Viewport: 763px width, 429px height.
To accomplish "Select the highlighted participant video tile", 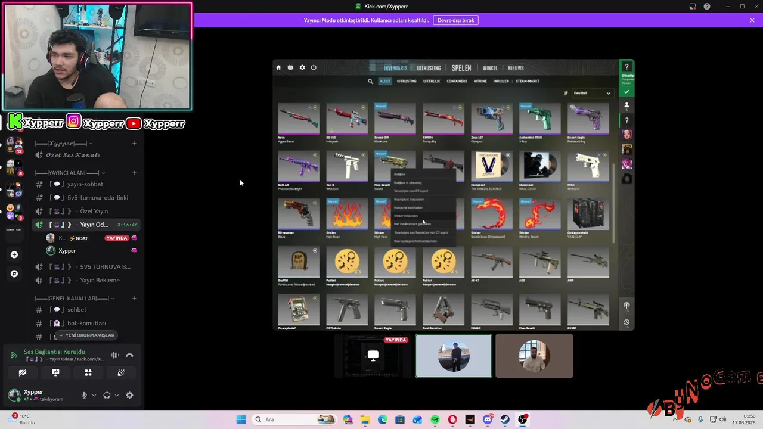I will point(454,356).
